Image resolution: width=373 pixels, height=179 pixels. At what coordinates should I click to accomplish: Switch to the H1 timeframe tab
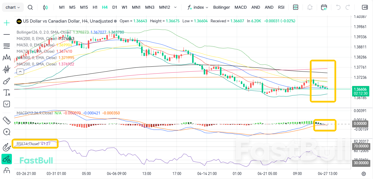point(95,7)
